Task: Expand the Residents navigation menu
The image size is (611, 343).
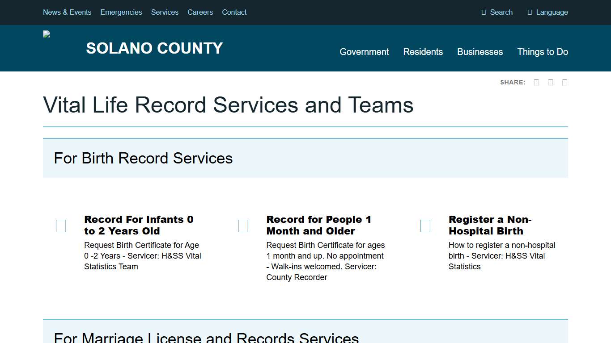Action: coord(423,52)
